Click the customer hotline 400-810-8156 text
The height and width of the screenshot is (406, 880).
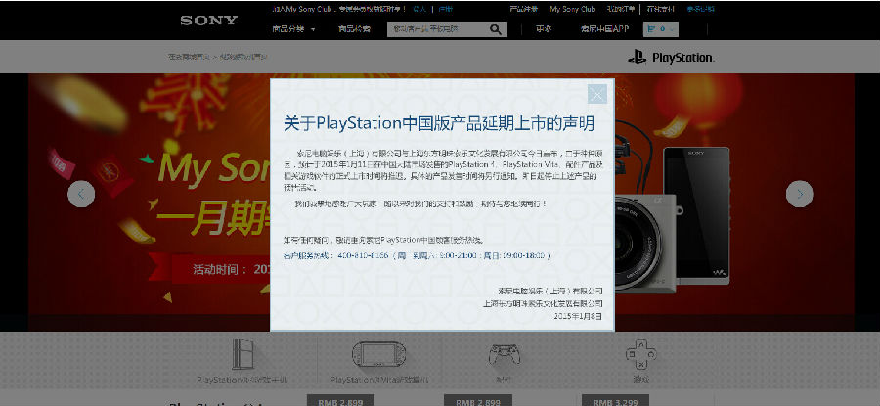[x=363, y=255]
